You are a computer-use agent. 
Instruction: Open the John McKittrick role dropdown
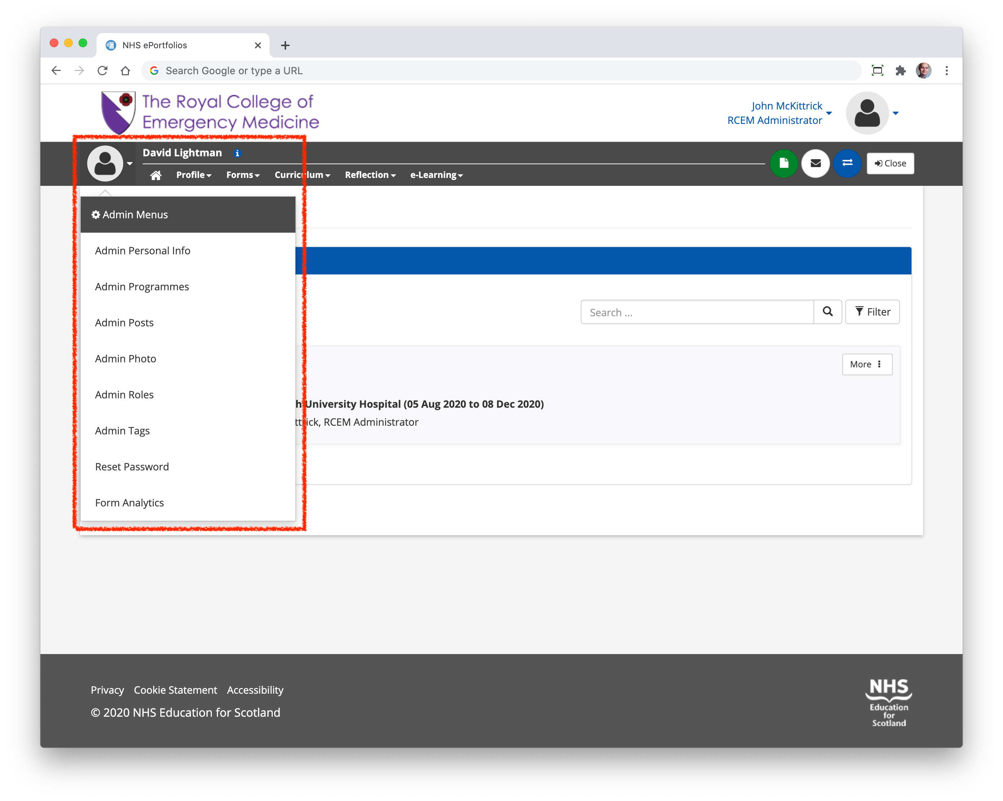pyautogui.click(x=829, y=113)
